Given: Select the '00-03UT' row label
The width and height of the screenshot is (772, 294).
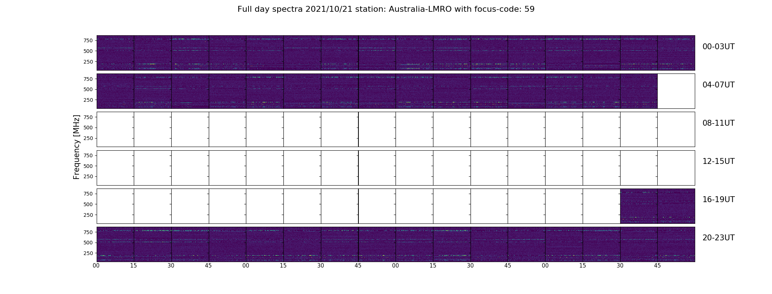Looking at the screenshot, I should point(718,47).
